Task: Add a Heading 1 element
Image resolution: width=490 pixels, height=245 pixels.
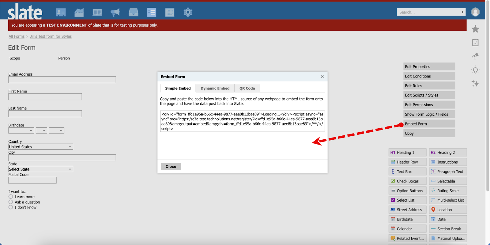Action: click(407, 153)
